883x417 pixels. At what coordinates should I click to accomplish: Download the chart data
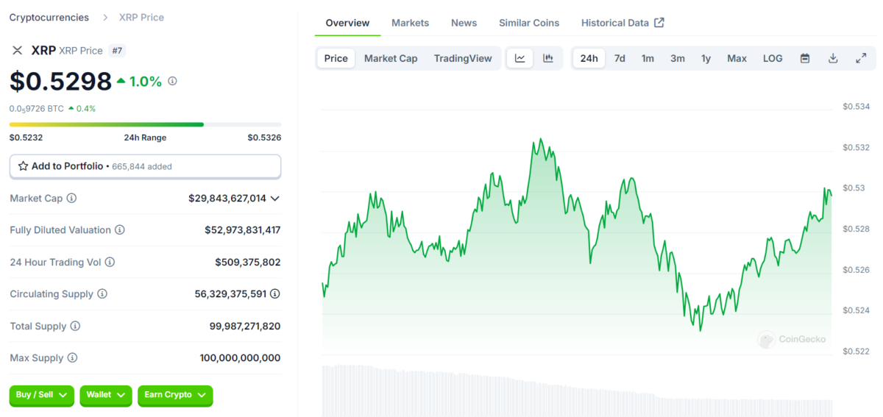coord(833,58)
